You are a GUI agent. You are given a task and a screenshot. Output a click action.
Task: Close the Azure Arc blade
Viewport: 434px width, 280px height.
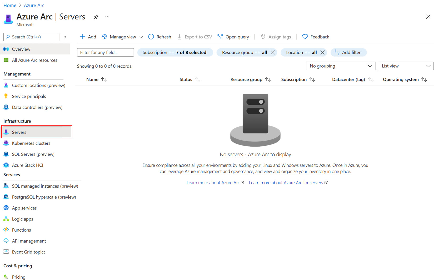[x=428, y=17]
